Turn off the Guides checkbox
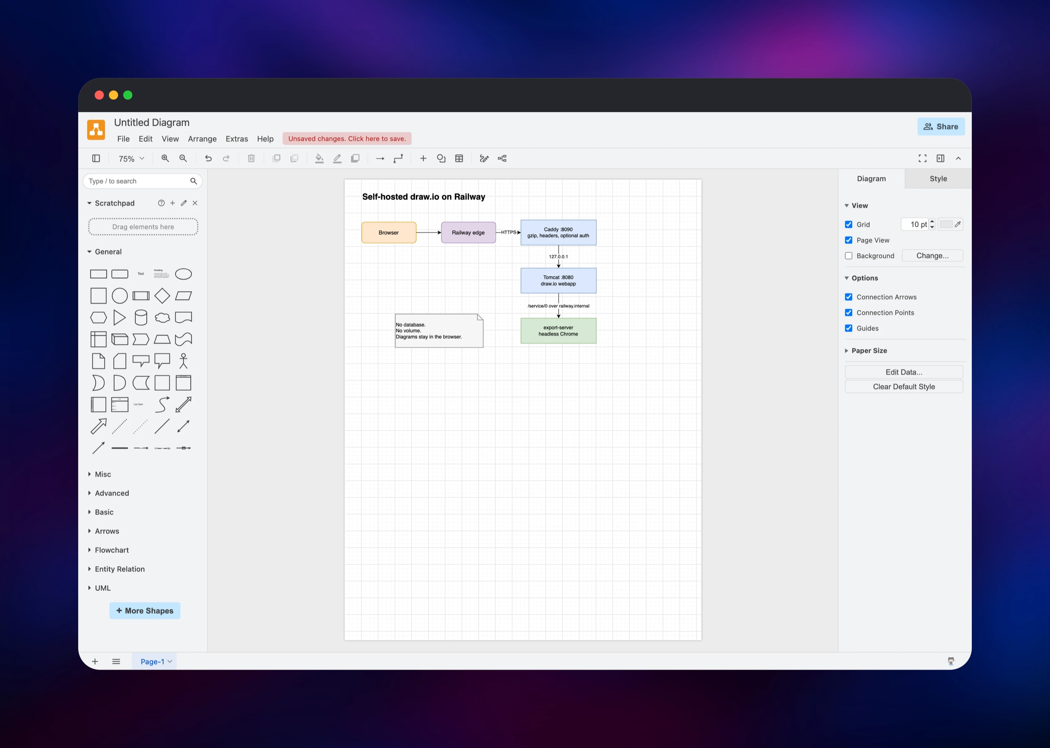 [849, 328]
